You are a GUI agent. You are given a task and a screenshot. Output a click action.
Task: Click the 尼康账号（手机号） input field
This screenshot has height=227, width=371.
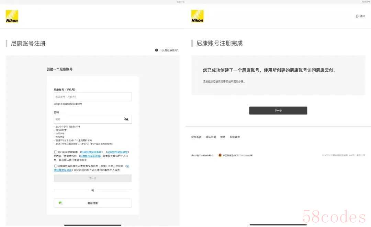point(92,97)
